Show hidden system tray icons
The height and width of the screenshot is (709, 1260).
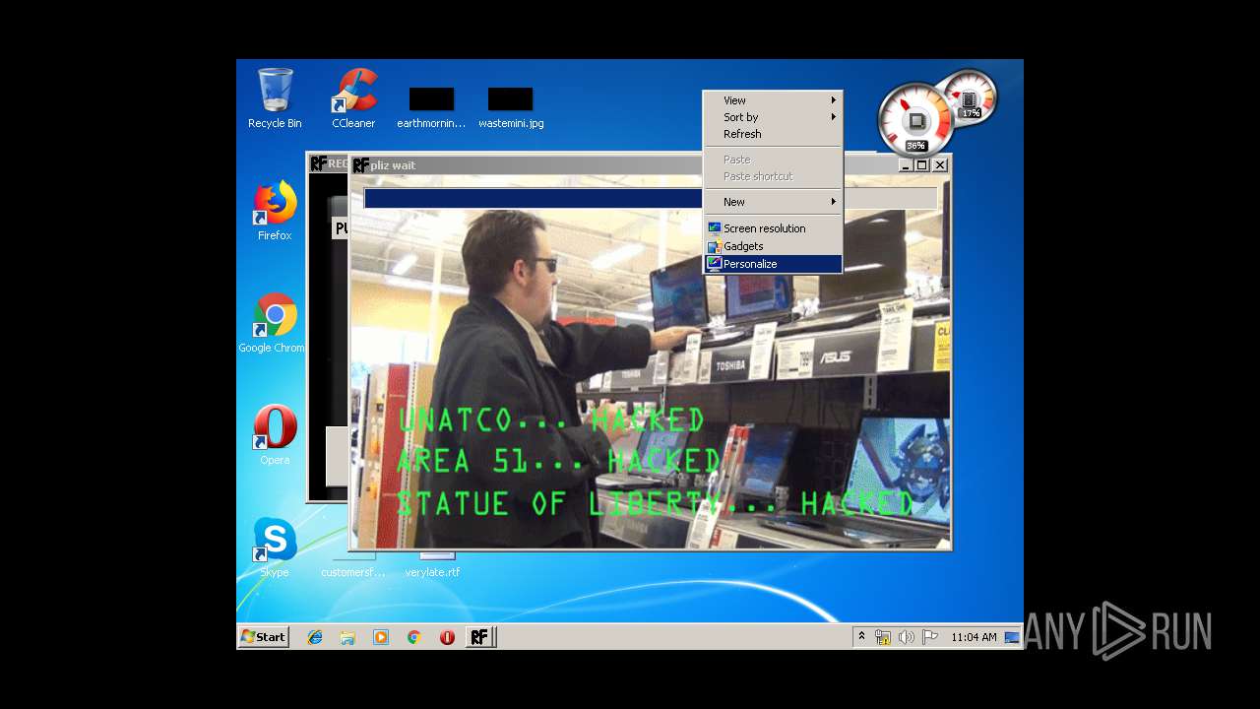(861, 637)
